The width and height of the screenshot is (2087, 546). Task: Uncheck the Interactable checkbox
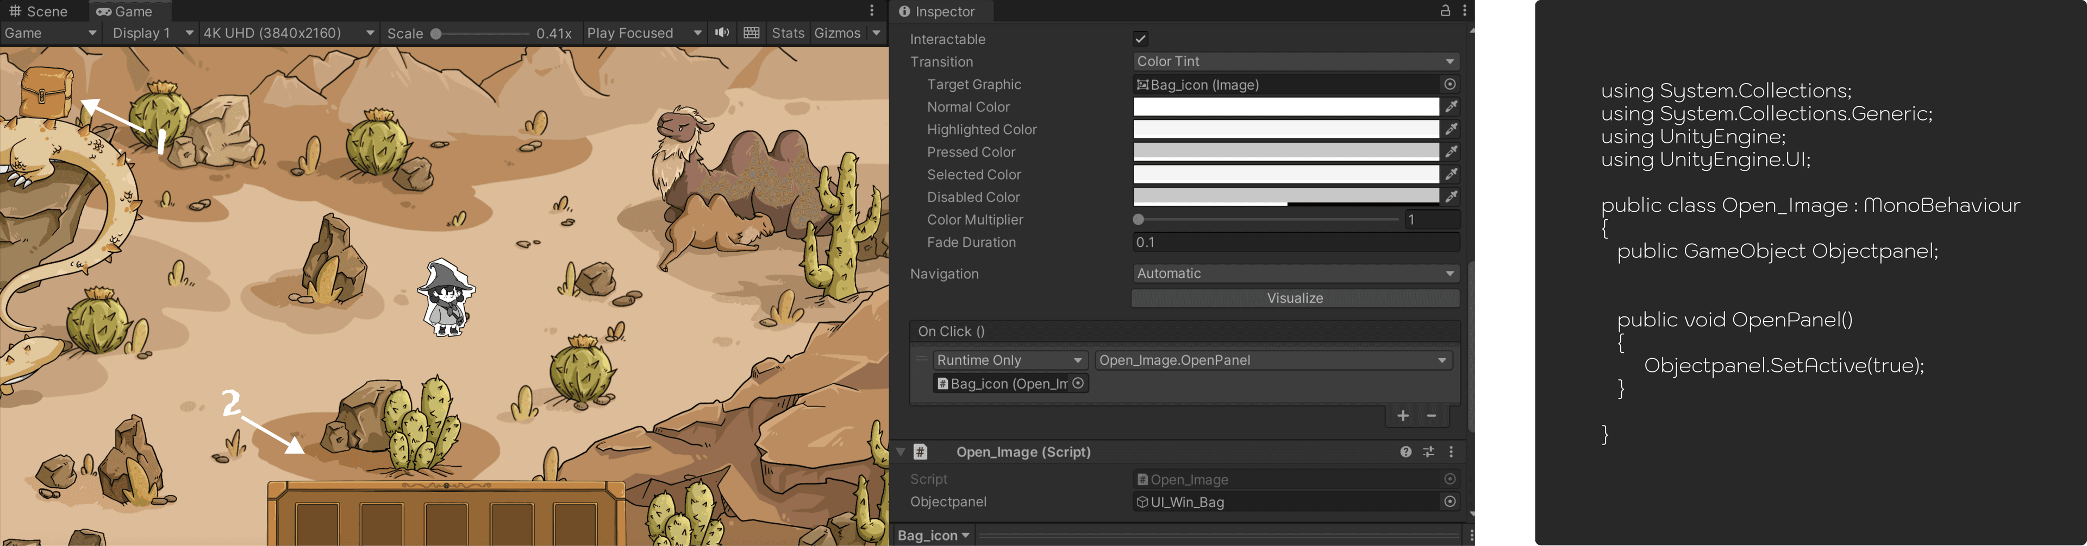[x=1140, y=39]
